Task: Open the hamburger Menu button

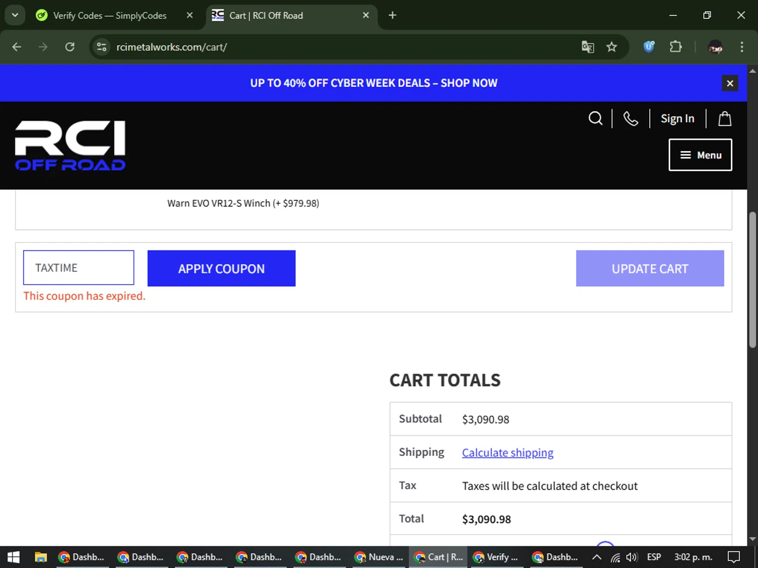Action: 700,155
